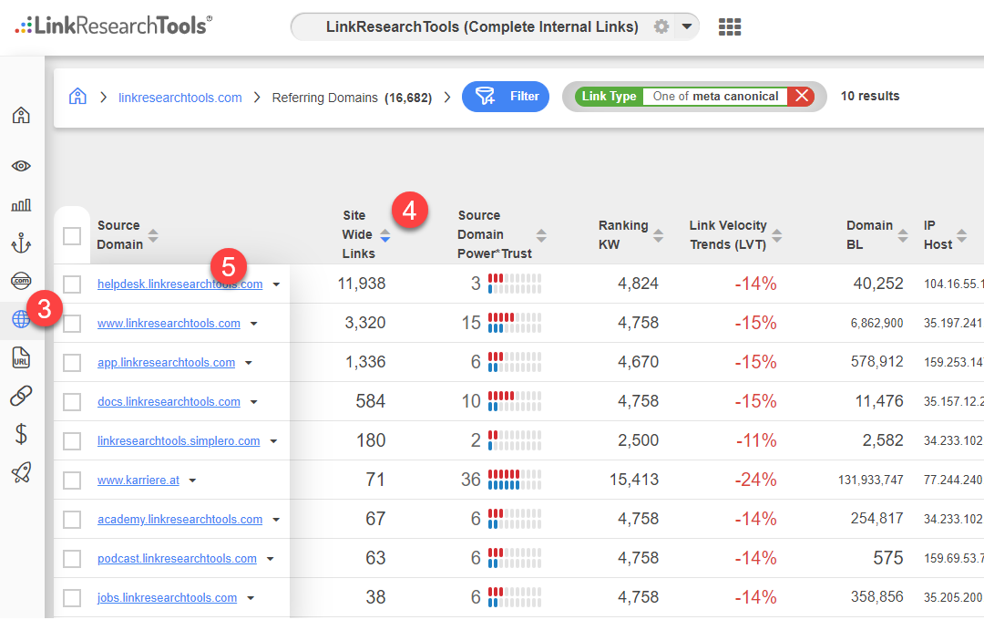The height and width of the screenshot is (620, 984).
Task: Sort by Link Velocity Trends arrows
Action: click(x=777, y=235)
